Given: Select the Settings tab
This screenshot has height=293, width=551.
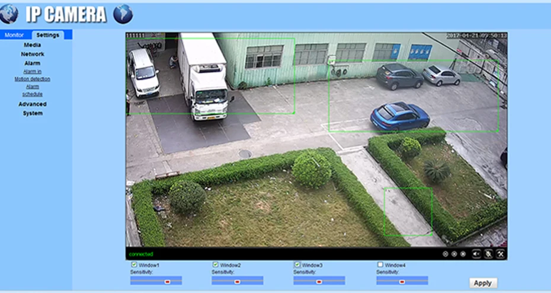Looking at the screenshot, I should click(x=48, y=35).
